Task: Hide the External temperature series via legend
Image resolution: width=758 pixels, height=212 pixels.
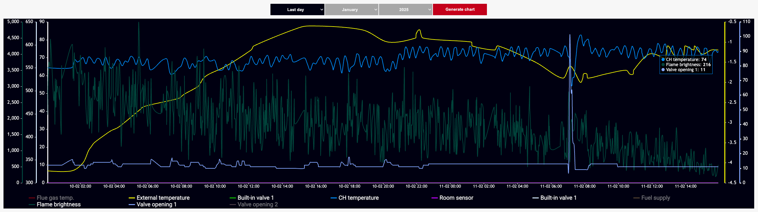Action: coord(163,198)
